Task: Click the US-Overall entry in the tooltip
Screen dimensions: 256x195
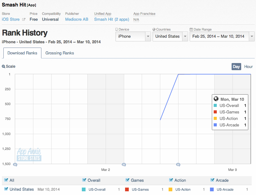Action: point(229,106)
